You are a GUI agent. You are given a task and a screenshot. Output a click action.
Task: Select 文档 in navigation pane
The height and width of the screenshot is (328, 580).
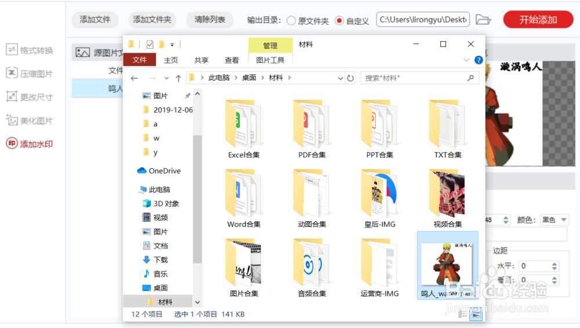[155, 246]
